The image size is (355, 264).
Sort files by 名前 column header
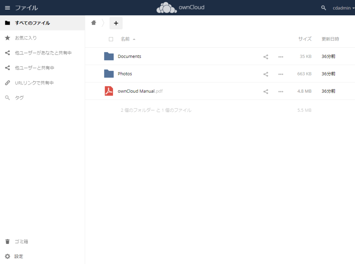pos(125,39)
